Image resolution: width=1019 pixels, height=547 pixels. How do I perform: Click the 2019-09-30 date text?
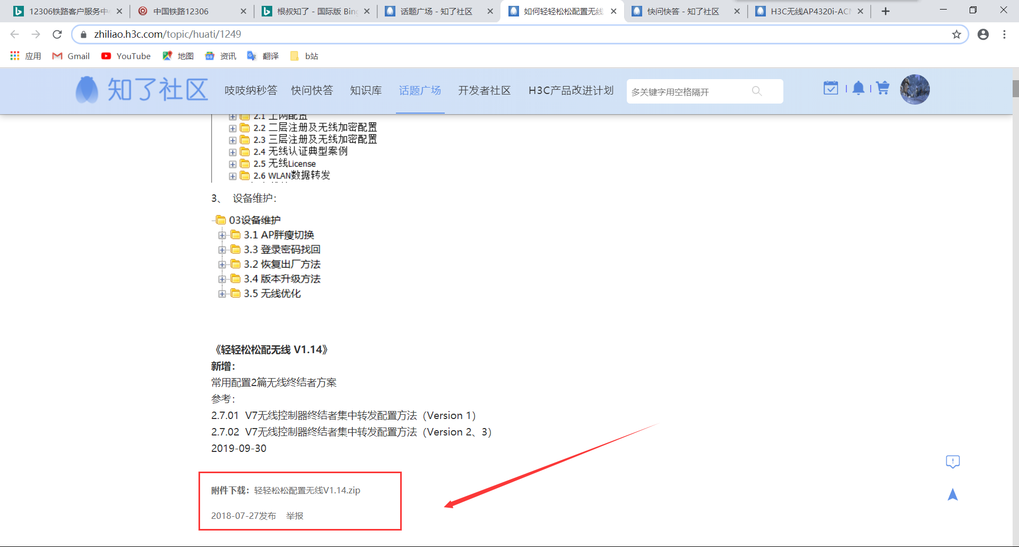point(239,448)
